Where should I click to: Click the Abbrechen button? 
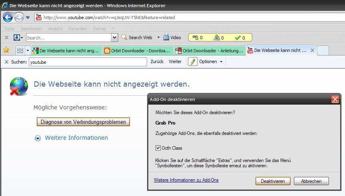pyautogui.click(x=311, y=181)
